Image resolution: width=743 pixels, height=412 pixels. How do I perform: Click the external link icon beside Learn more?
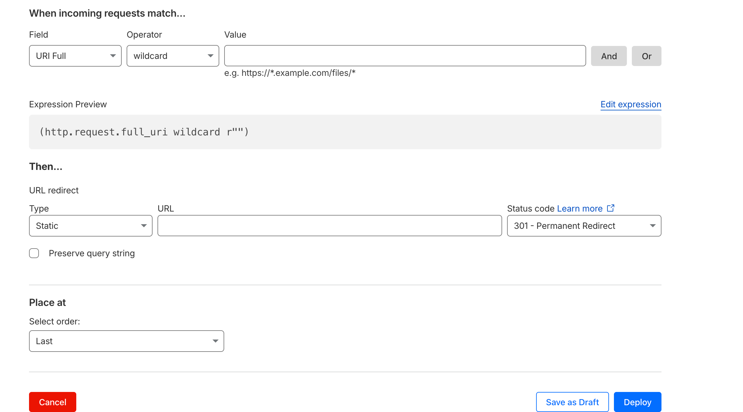pyautogui.click(x=611, y=208)
